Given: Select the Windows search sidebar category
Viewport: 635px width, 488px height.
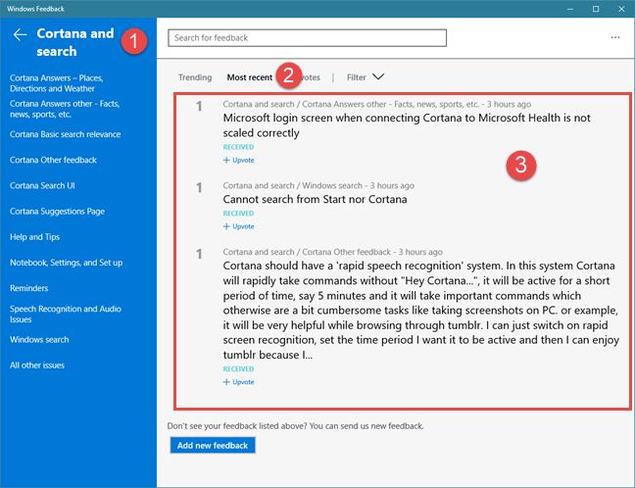Looking at the screenshot, I should 39,339.
